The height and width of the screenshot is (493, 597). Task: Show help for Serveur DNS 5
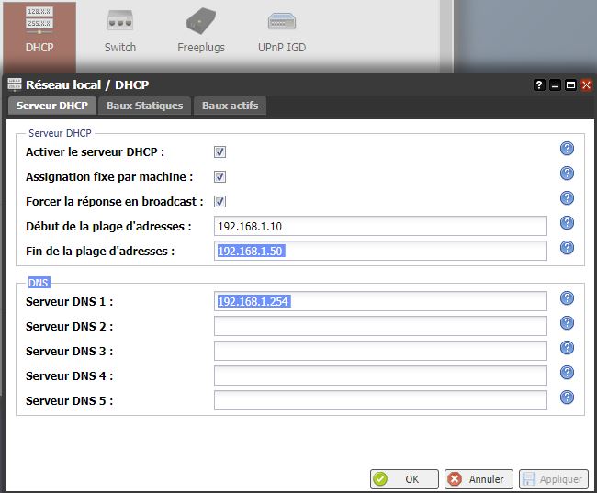coord(567,398)
